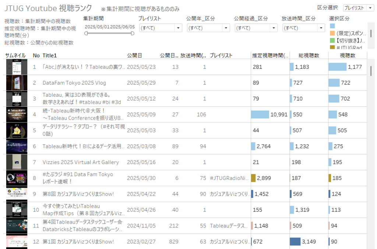Select title DataFam Tokyo 2025 Vlog
This screenshot has width=377, height=249.
click(x=74, y=83)
